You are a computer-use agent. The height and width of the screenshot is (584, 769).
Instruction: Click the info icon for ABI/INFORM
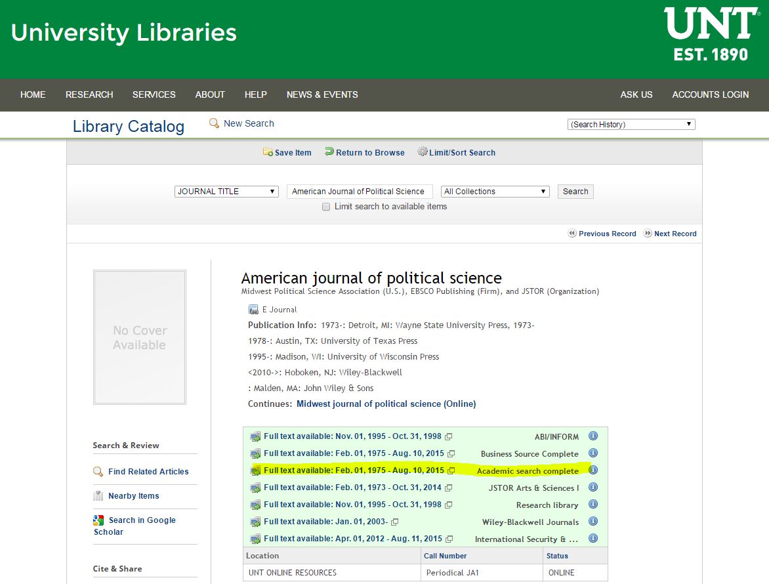(593, 436)
